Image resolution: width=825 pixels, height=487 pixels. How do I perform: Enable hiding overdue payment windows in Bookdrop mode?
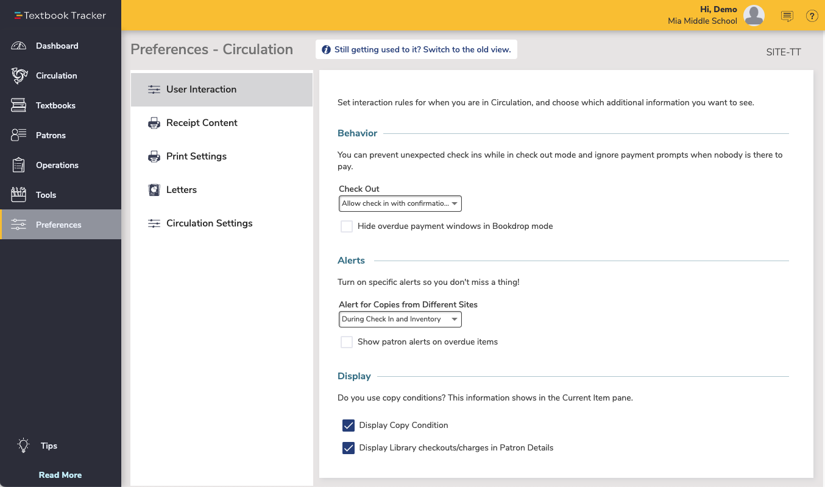tap(347, 226)
